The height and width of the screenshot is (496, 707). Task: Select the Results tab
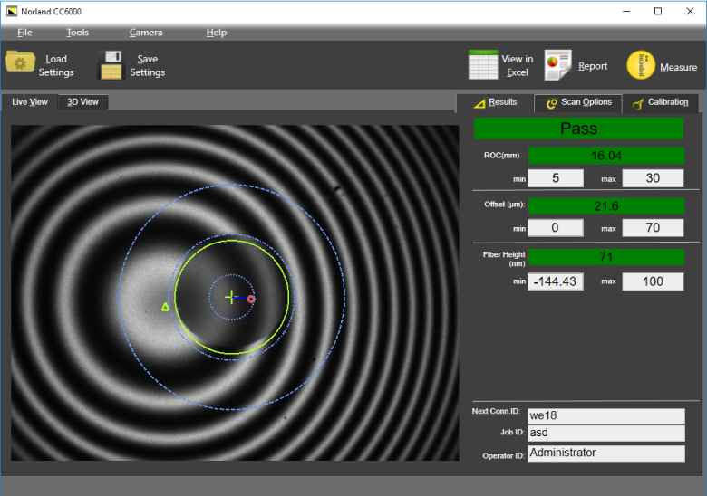[x=495, y=102]
